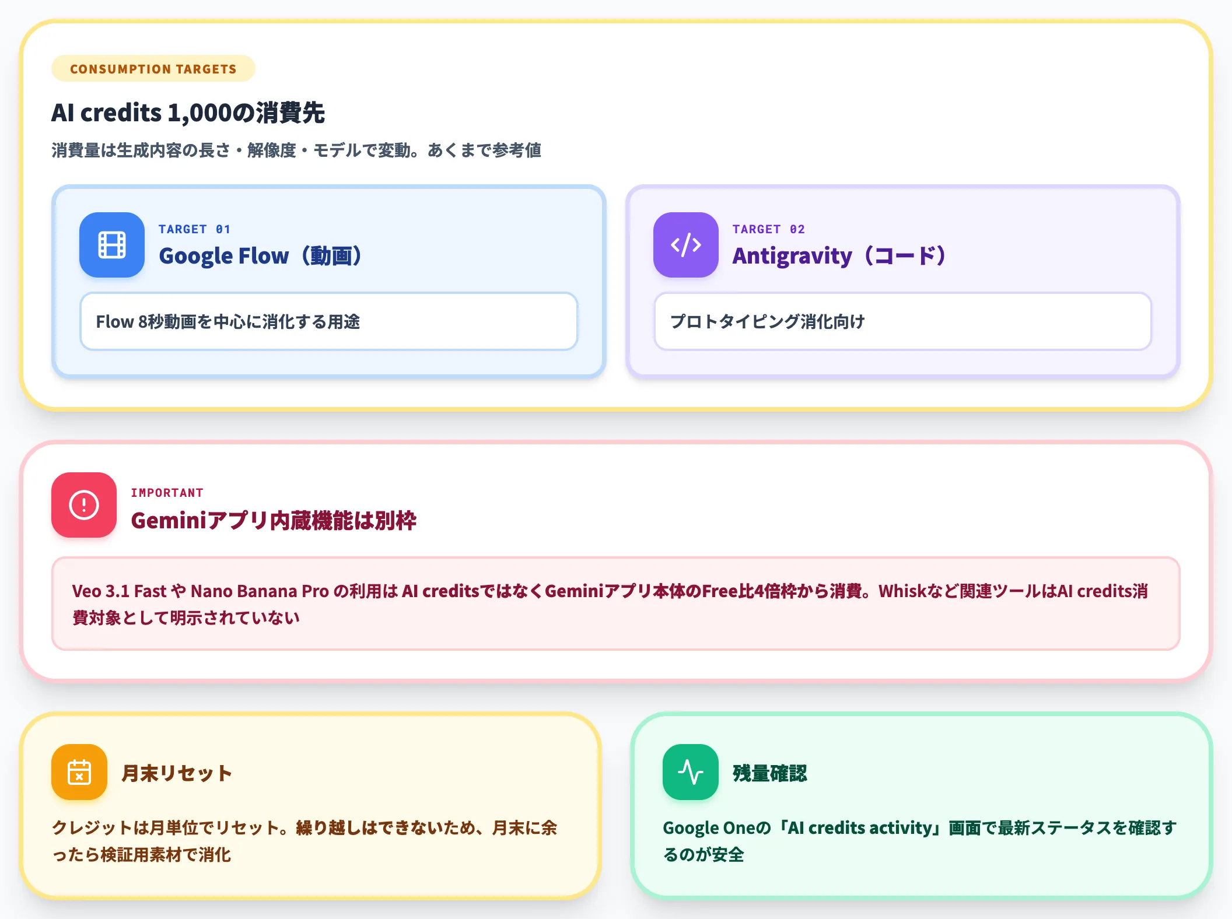
Task: Click the Google Flow（動画） title
Action: pyautogui.click(x=260, y=256)
